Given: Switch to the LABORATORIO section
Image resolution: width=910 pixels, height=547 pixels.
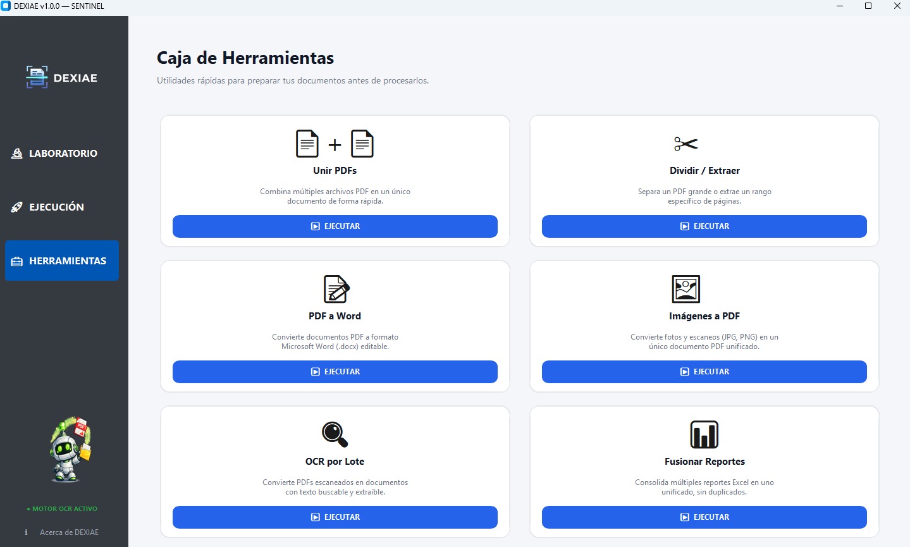Looking at the screenshot, I should [63, 153].
